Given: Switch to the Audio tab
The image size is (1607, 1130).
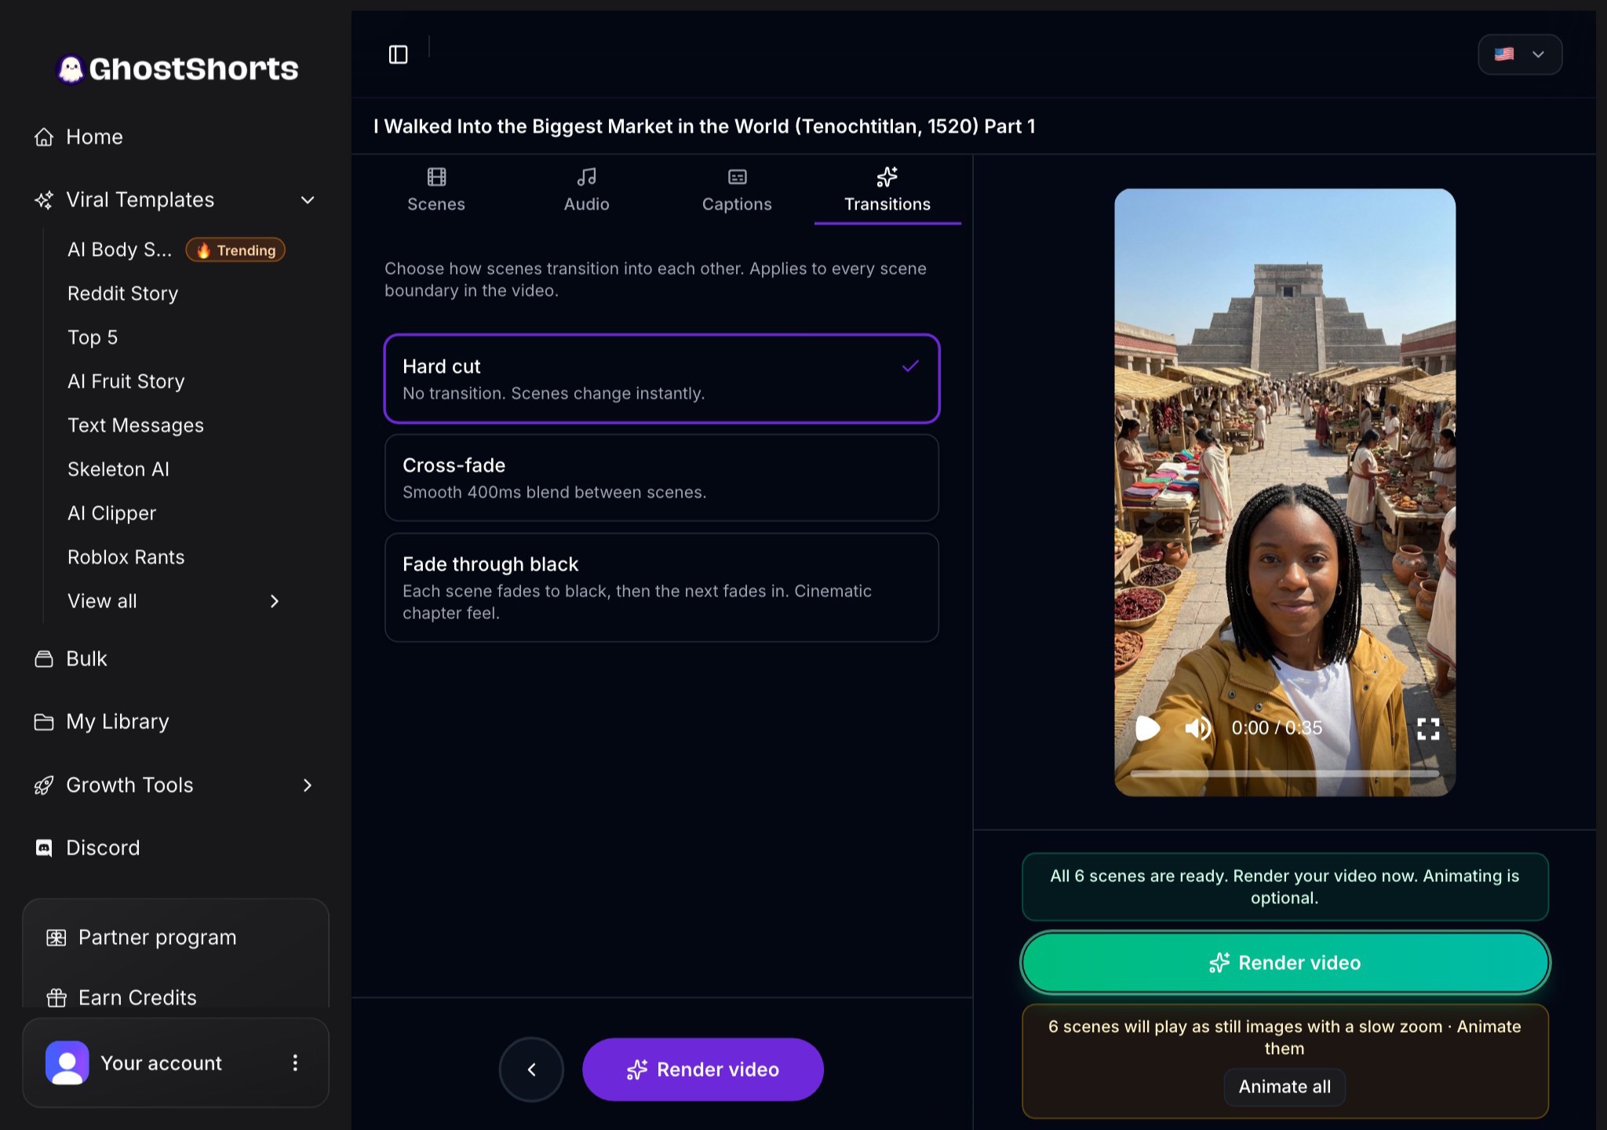Looking at the screenshot, I should click(x=586, y=190).
